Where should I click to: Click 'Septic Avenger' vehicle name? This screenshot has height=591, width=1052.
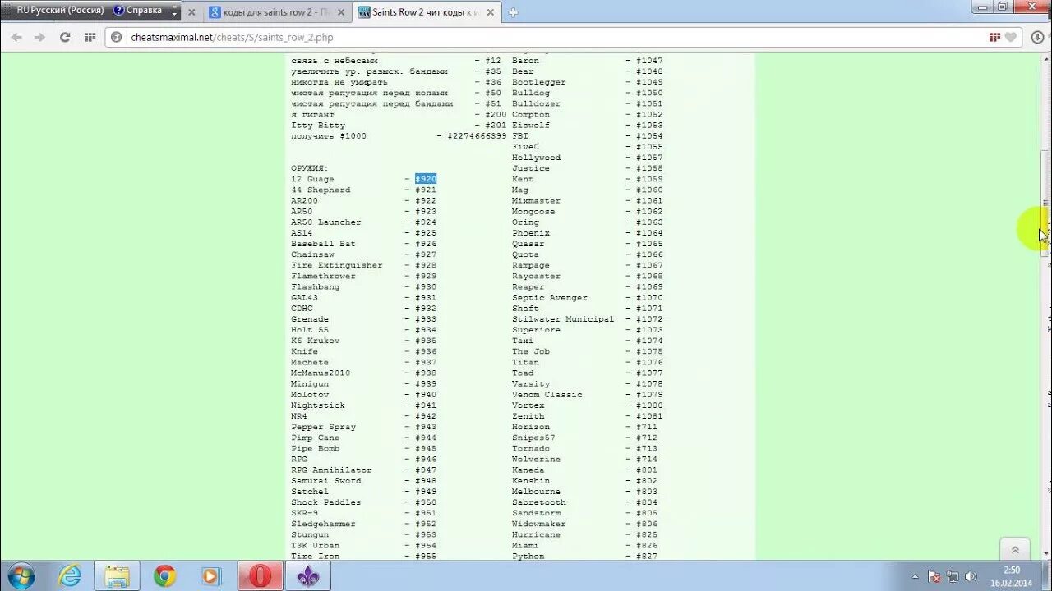point(550,298)
